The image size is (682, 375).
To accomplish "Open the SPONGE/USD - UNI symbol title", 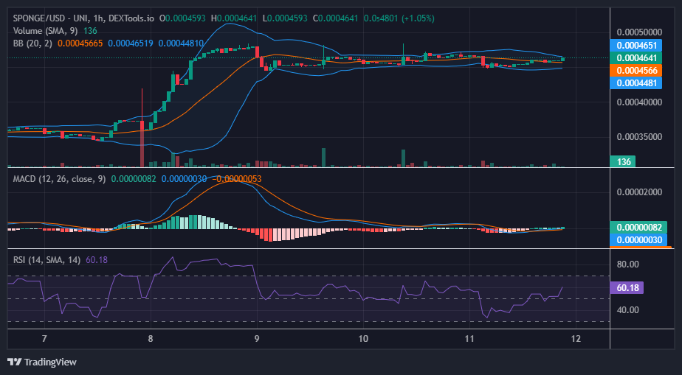I will 52,18.
